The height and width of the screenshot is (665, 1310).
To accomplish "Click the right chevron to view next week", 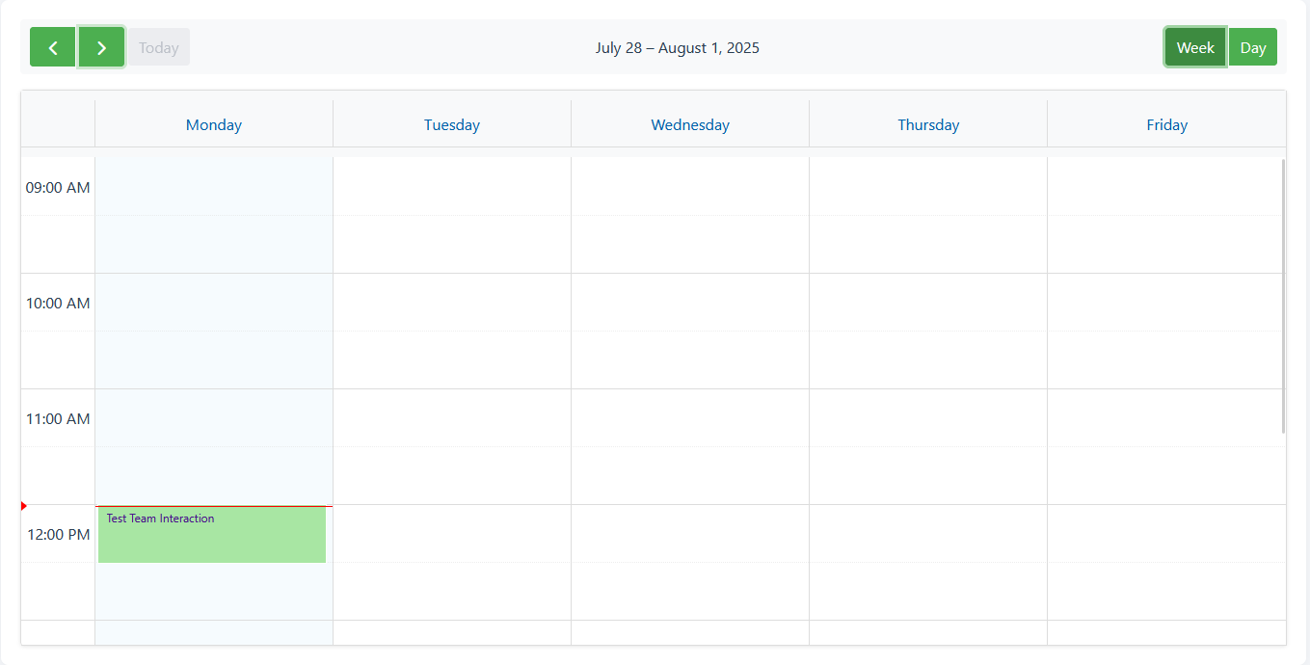I will click(101, 46).
